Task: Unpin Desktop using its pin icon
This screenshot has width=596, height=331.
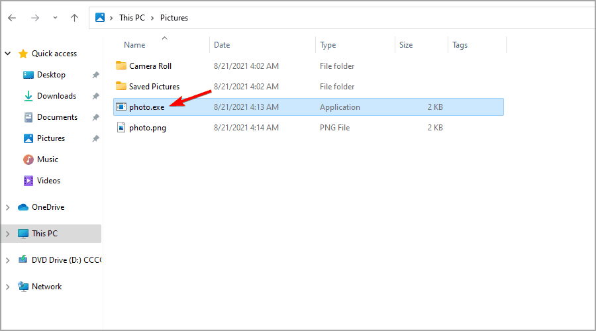Action: pos(96,75)
